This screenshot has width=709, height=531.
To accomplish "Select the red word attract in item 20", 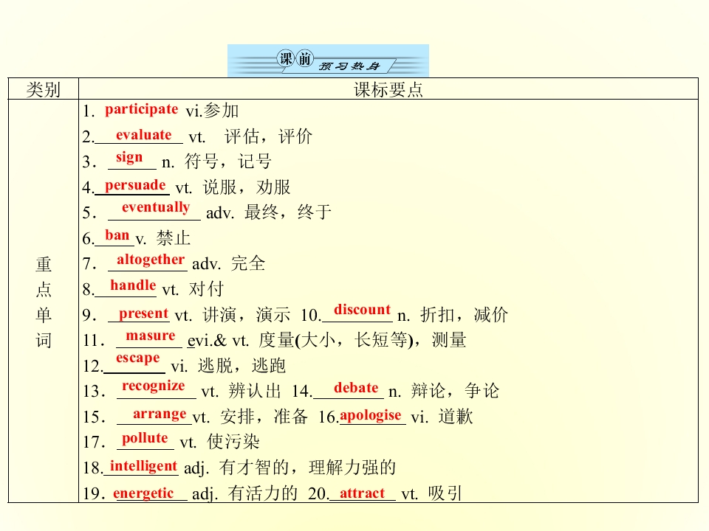I will [x=362, y=493].
